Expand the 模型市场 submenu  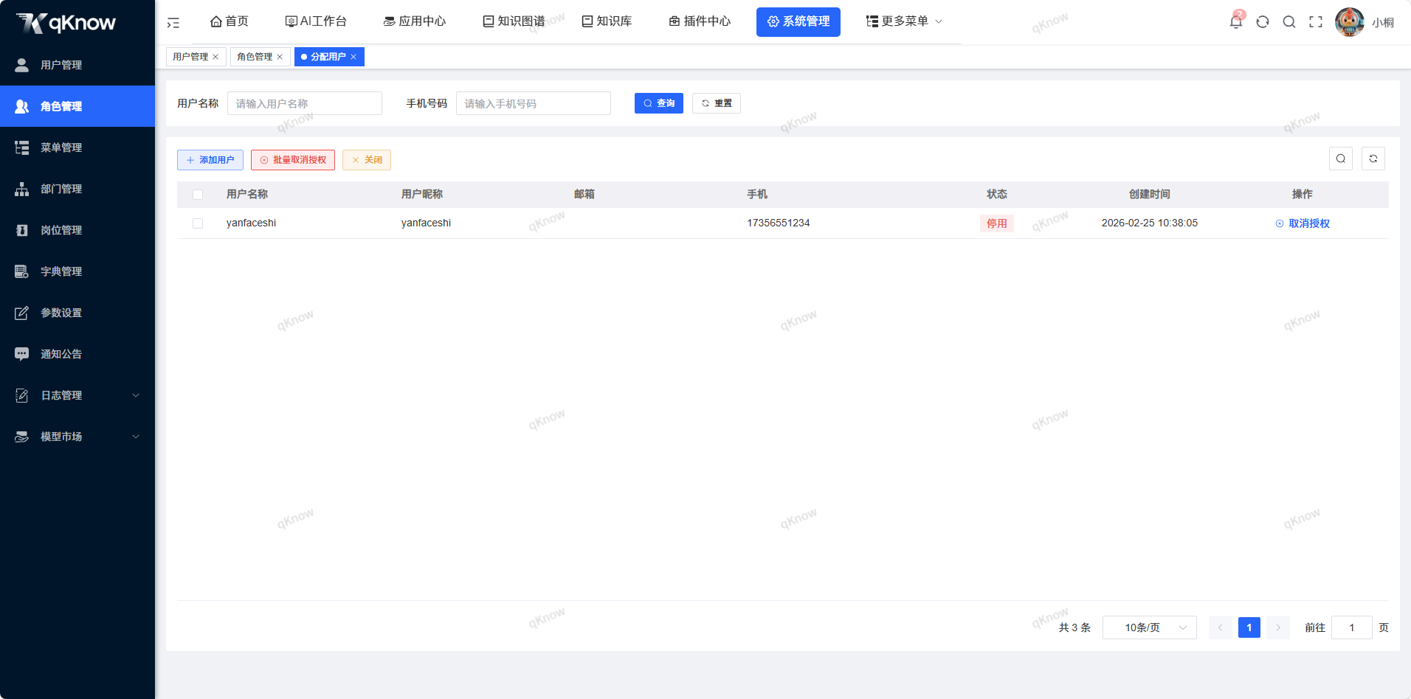77,437
